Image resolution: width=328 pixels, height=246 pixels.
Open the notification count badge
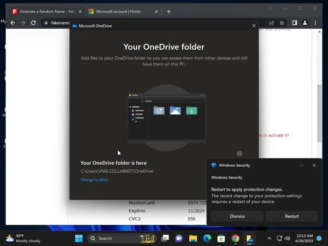319,238
